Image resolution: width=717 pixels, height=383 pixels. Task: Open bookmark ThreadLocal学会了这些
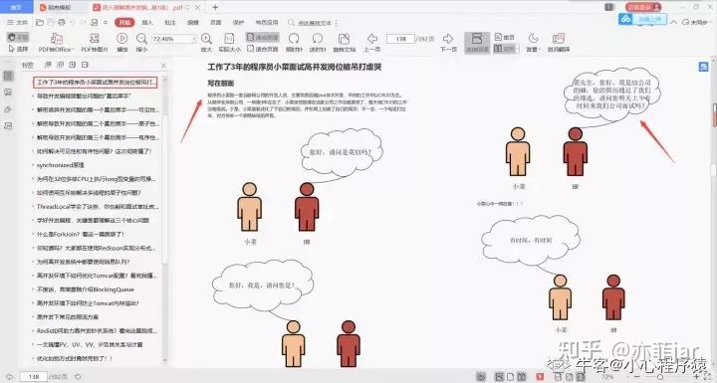click(x=98, y=207)
